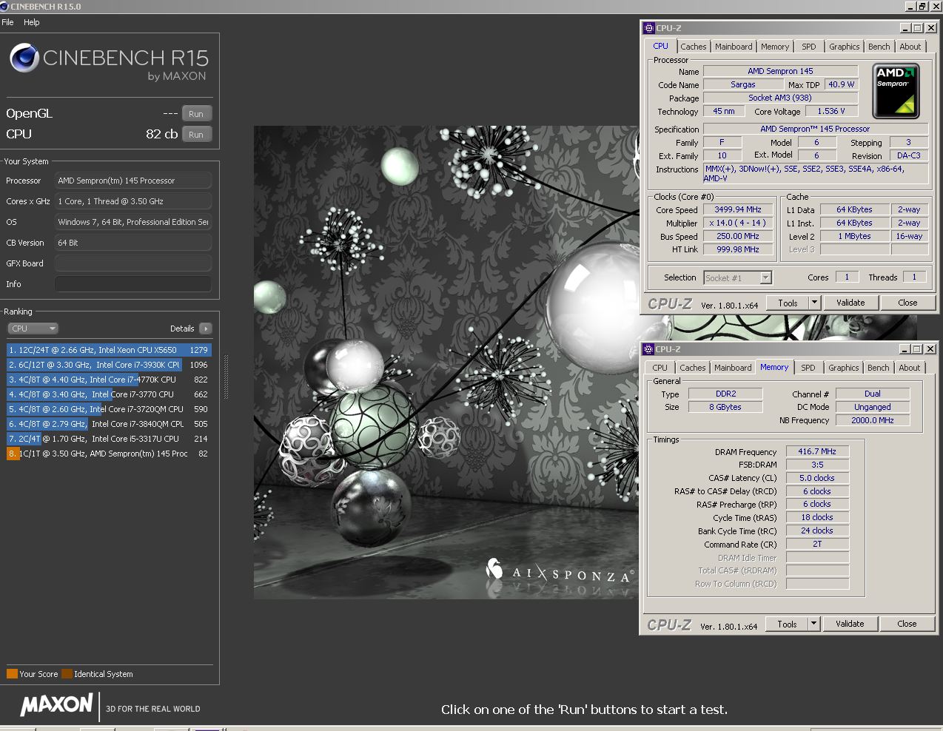Open the CPU ranking type dropdown
This screenshot has height=731, width=943.
tap(33, 329)
